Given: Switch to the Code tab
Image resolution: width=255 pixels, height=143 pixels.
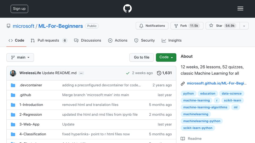Looking at the screenshot, I should 16,40.
